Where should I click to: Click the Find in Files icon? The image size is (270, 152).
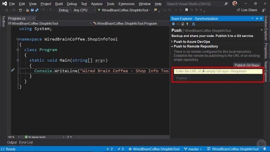pos(155,10)
